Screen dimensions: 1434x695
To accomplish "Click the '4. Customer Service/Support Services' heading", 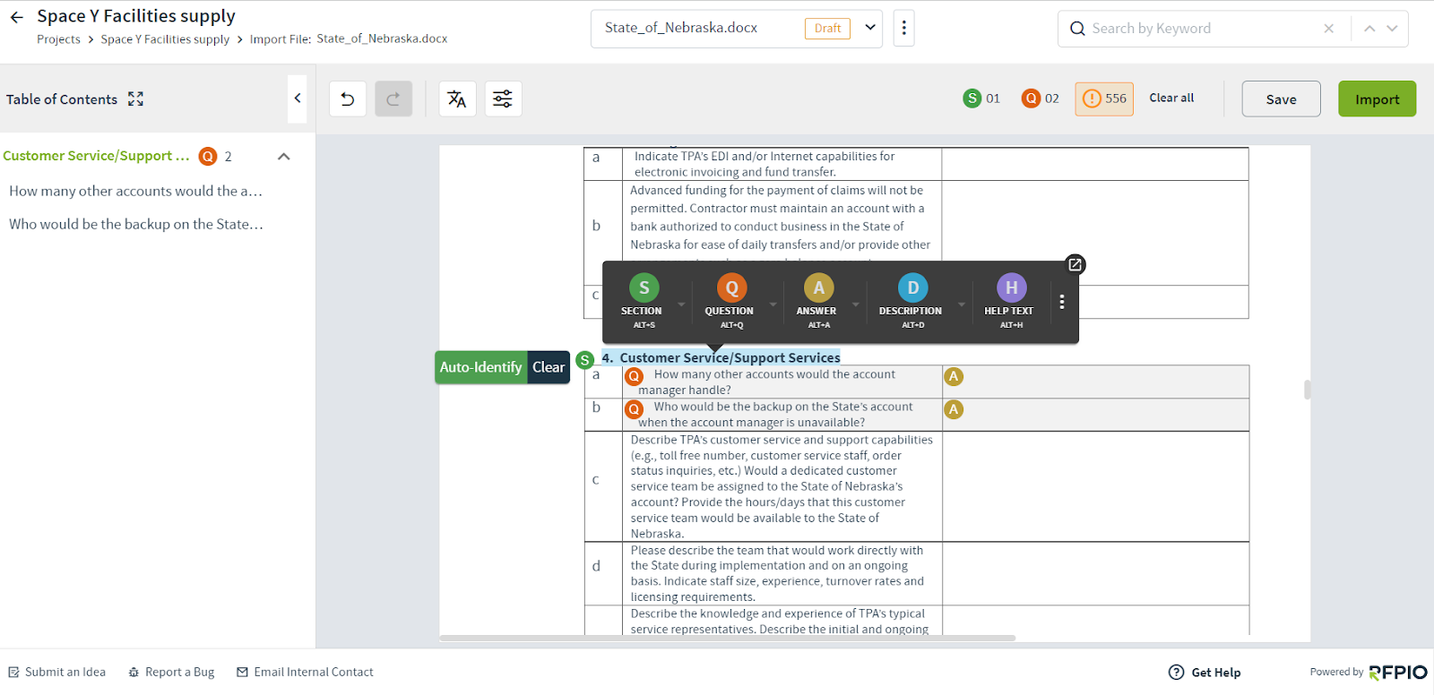I will [x=721, y=358].
